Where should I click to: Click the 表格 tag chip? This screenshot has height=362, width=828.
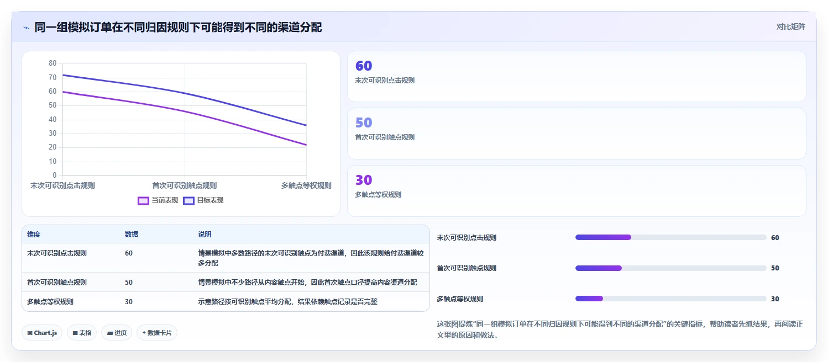pyautogui.click(x=82, y=333)
